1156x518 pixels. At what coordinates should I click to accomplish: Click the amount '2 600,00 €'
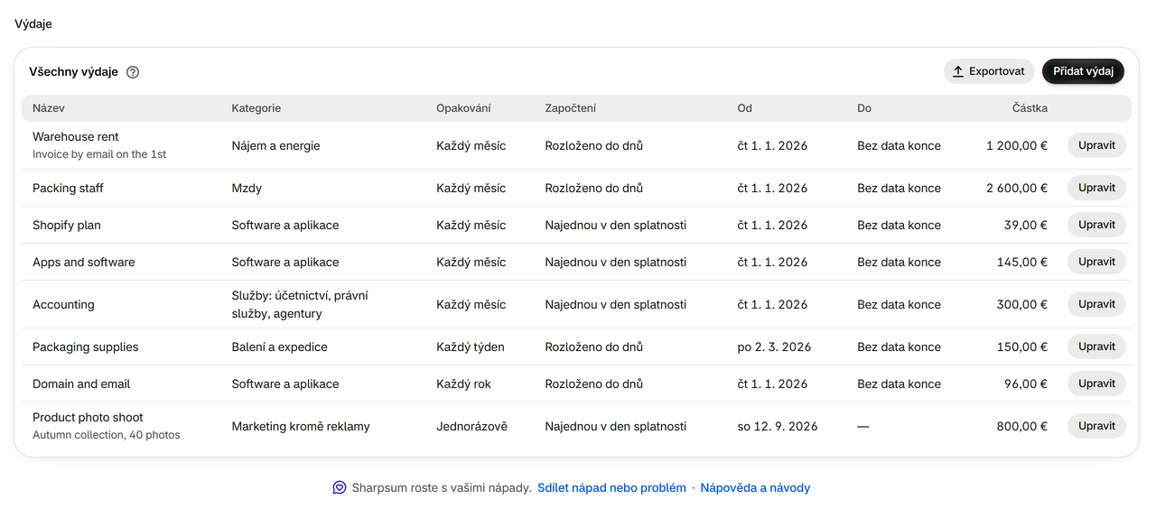coord(1017,188)
